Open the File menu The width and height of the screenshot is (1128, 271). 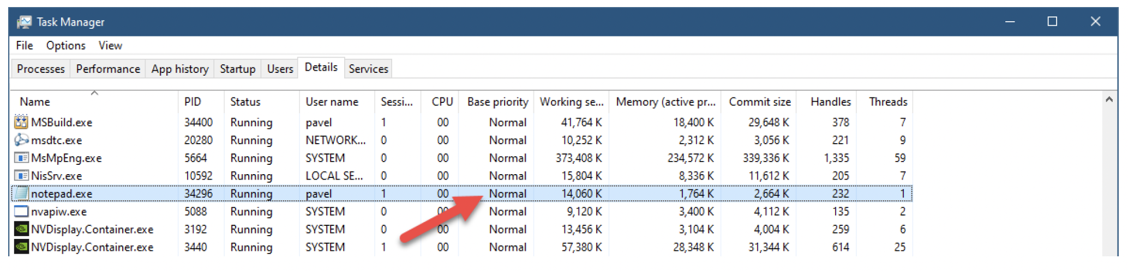(25, 46)
